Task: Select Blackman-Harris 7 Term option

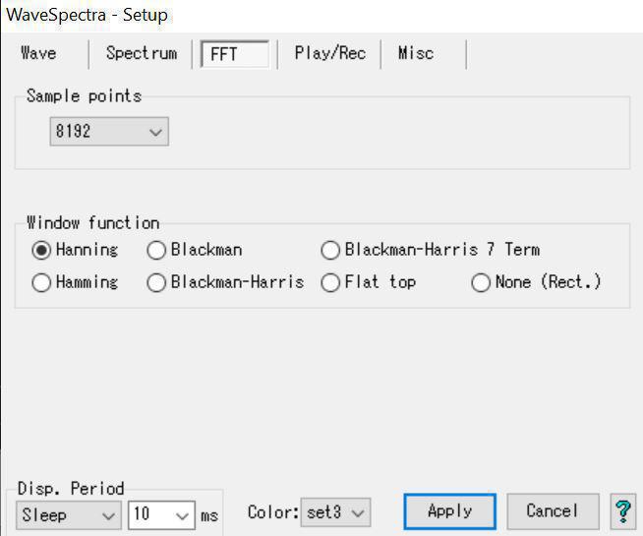Action: (330, 250)
